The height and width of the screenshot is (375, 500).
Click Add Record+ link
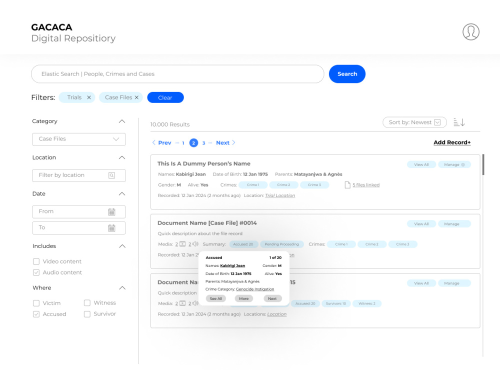pyautogui.click(x=452, y=142)
